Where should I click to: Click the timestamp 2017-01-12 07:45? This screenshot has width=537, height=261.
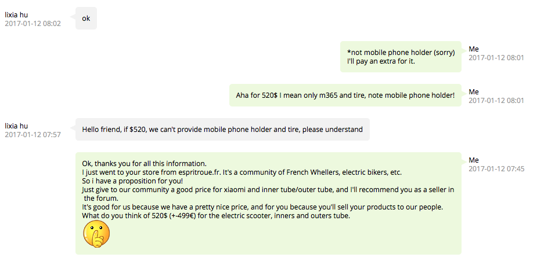point(496,169)
